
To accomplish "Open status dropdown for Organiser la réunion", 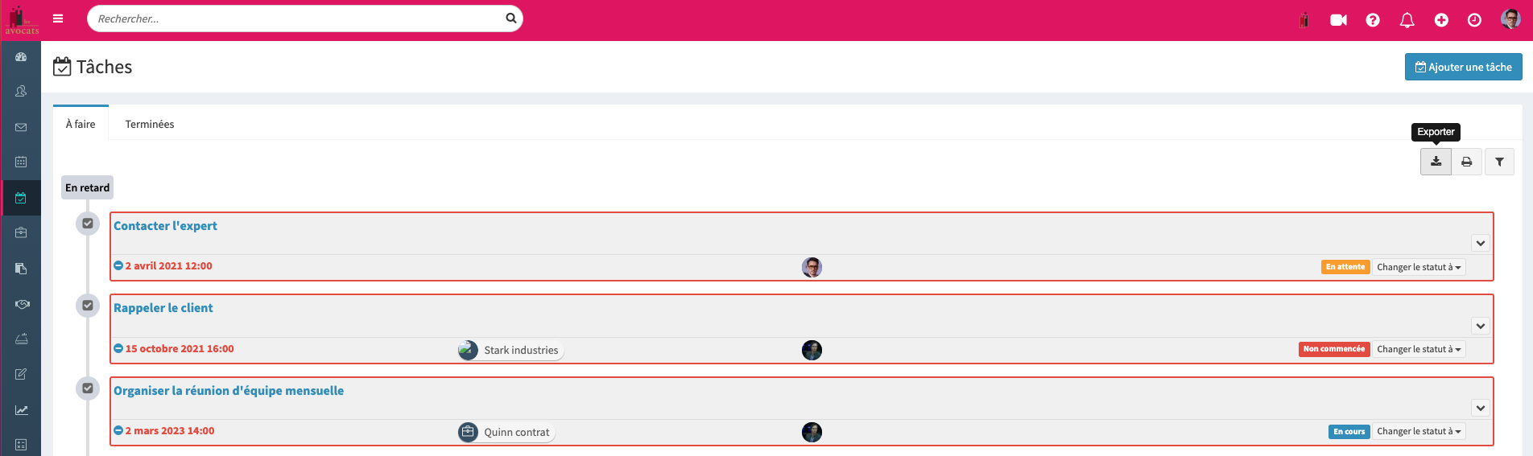I will (1419, 431).
